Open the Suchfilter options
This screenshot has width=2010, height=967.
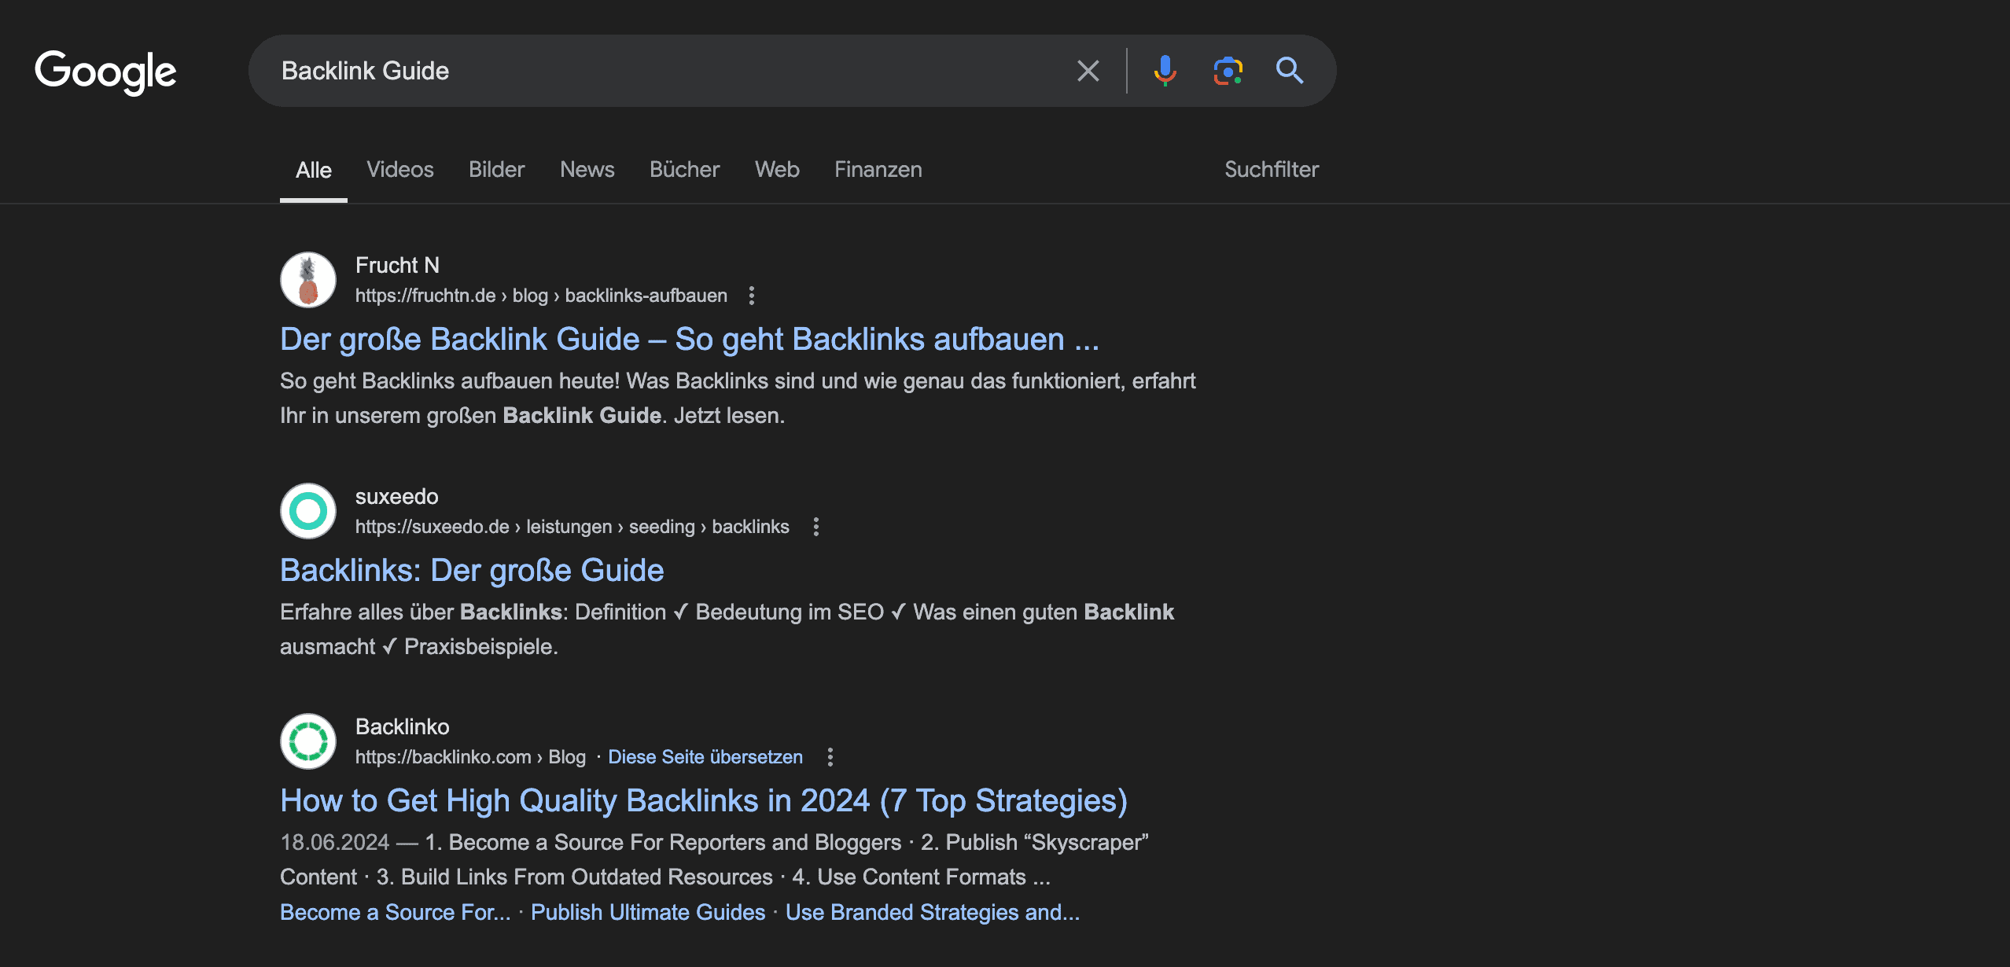coord(1272,170)
